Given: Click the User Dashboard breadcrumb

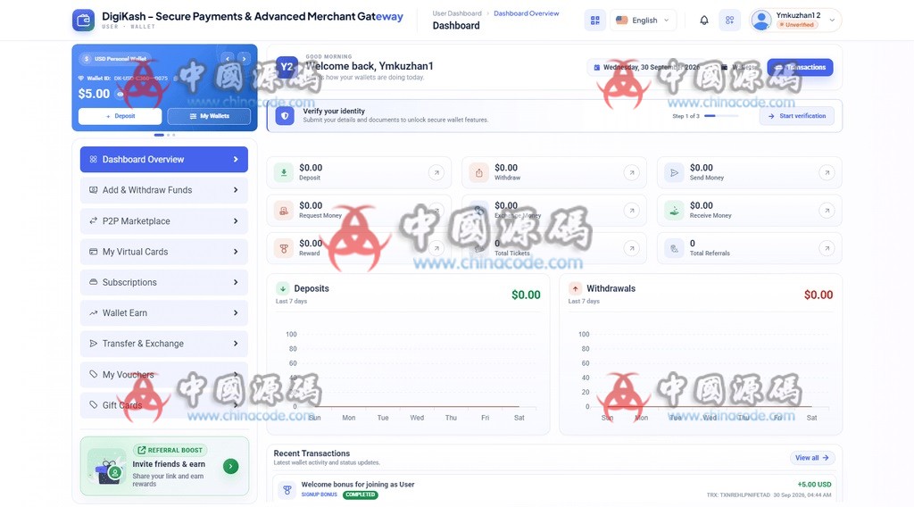Looking at the screenshot, I should pos(457,13).
